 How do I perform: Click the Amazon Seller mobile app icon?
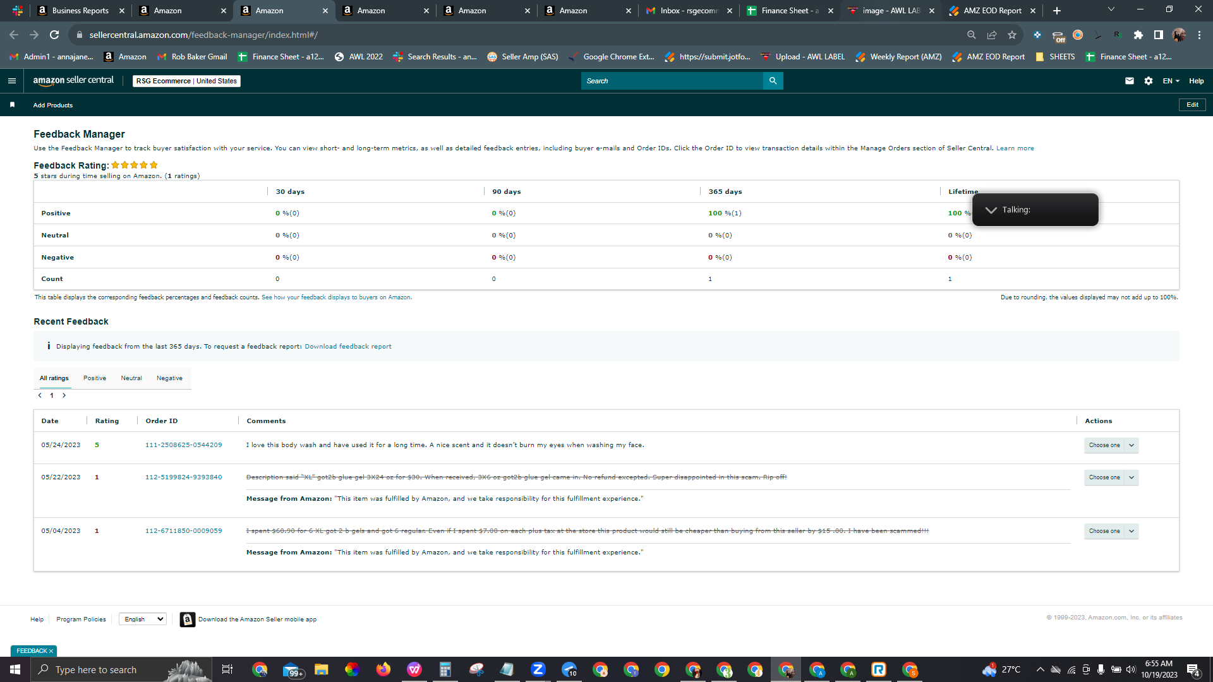pos(188,619)
